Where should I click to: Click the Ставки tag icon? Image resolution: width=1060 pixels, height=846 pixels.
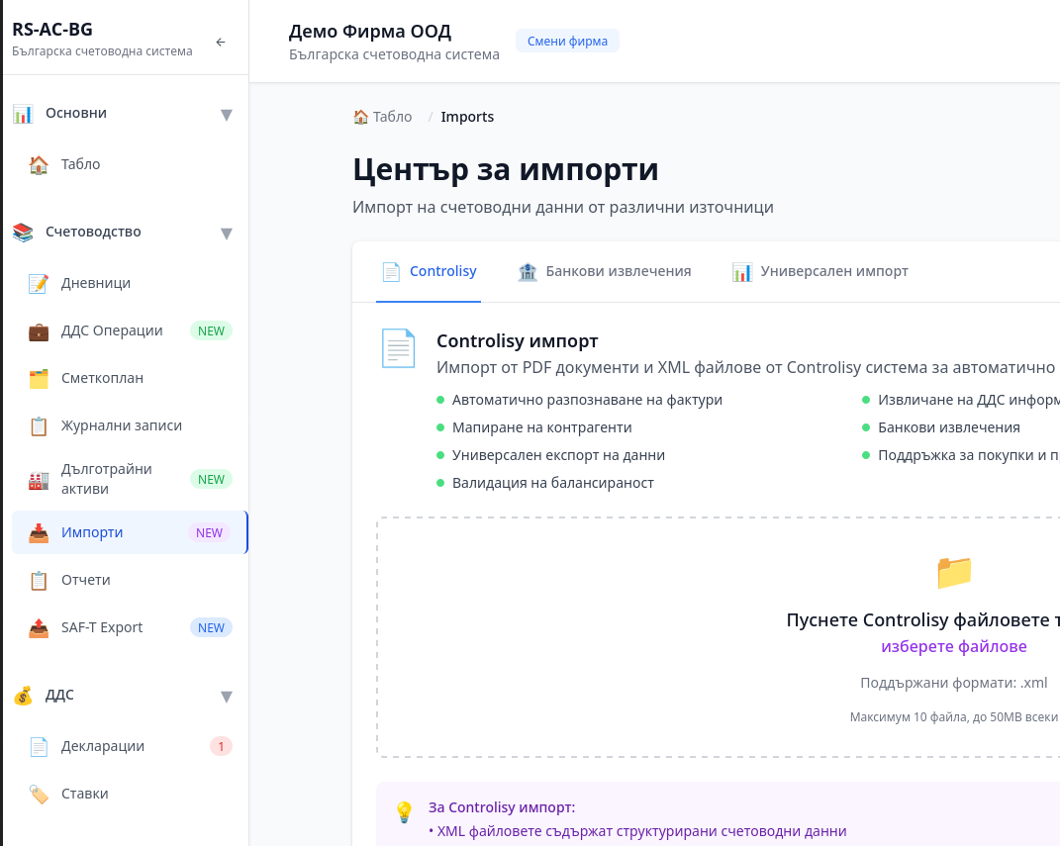pos(39,795)
